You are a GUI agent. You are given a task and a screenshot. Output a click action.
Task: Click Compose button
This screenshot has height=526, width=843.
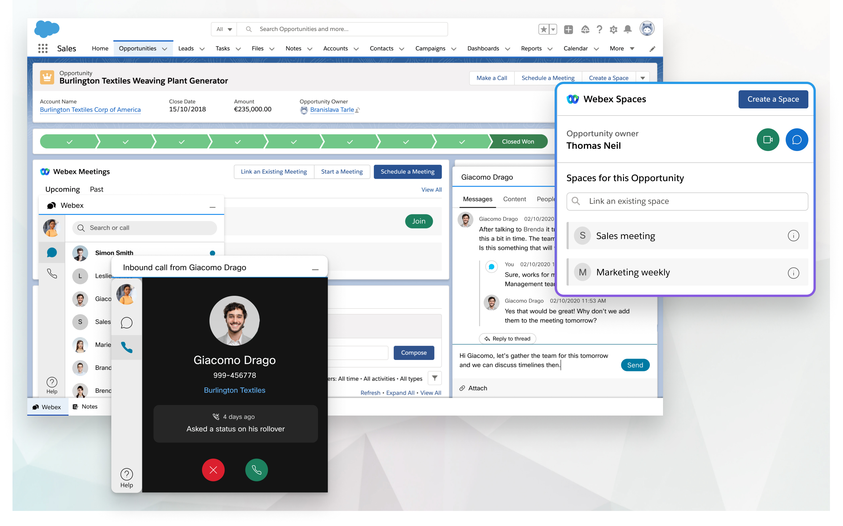414,353
